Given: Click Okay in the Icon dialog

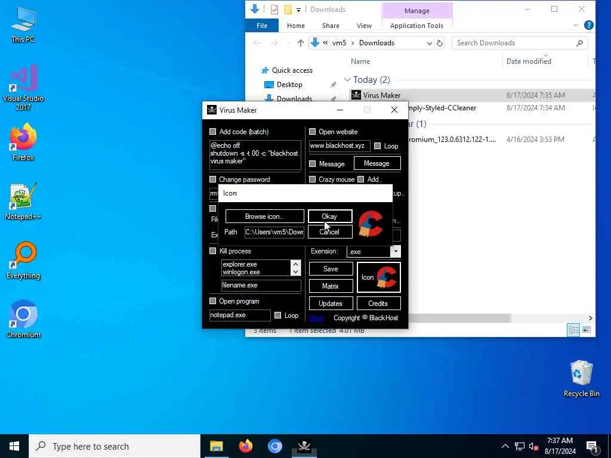Looking at the screenshot, I should click(x=329, y=216).
